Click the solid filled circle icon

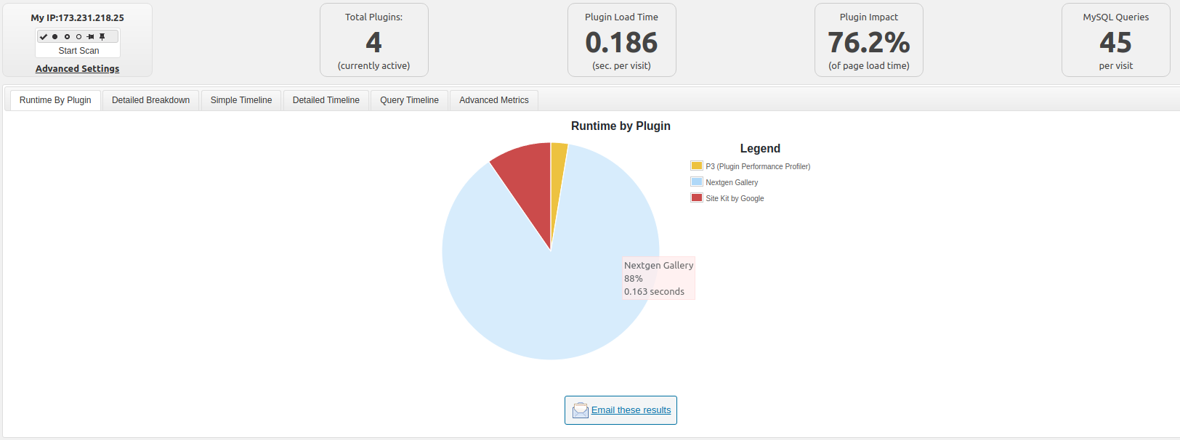click(54, 36)
